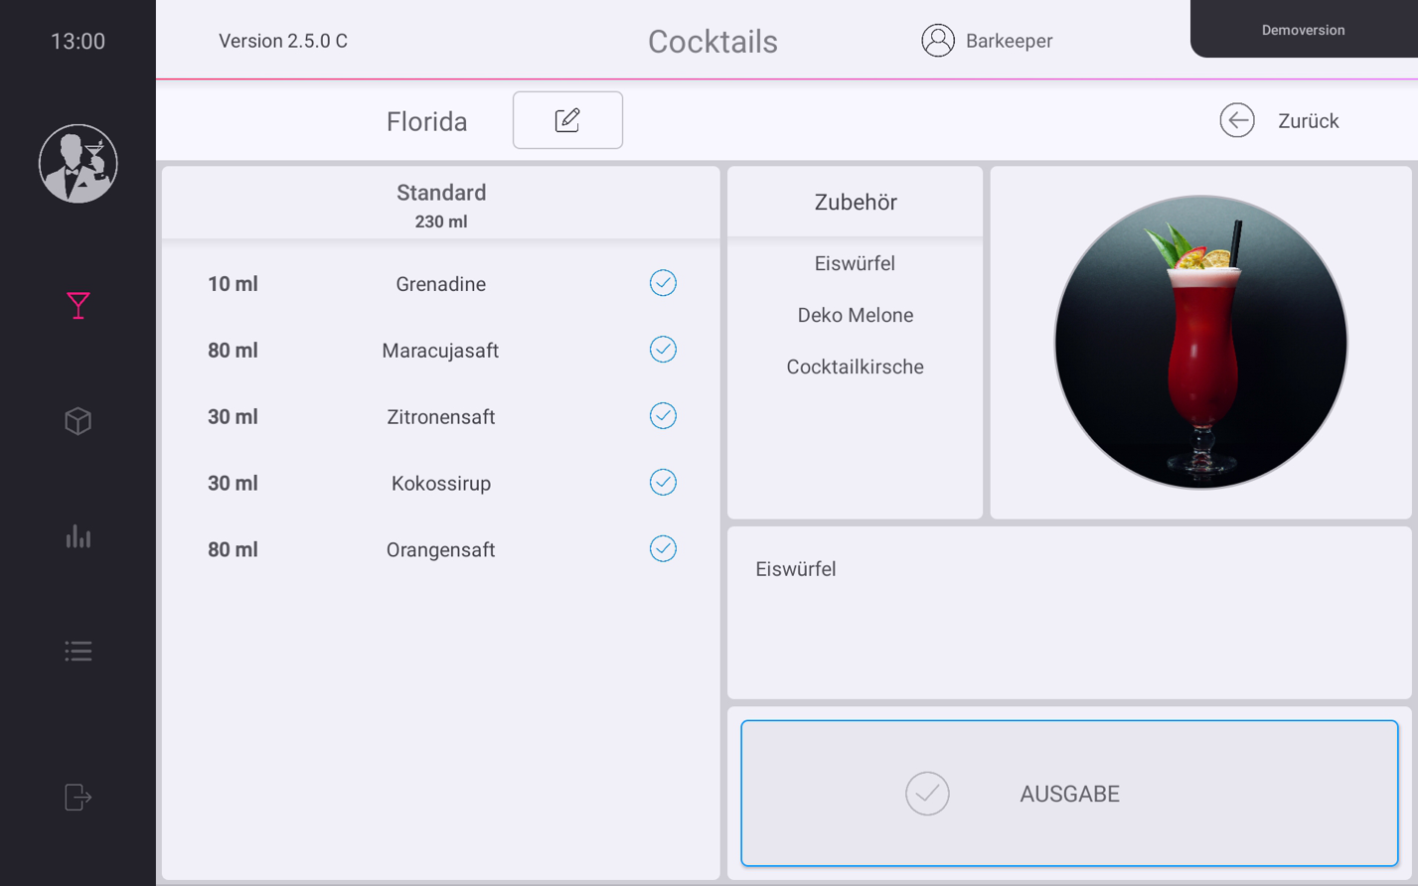Toggle the Grenadine ingredient checkmark
This screenshot has height=886, width=1418.
coord(663,283)
